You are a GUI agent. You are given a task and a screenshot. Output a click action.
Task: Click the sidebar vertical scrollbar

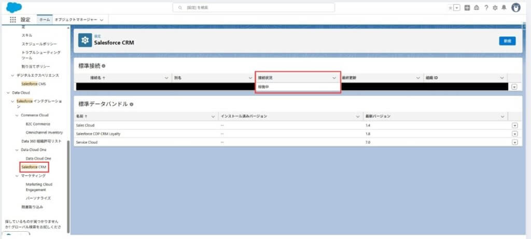tap(68, 187)
